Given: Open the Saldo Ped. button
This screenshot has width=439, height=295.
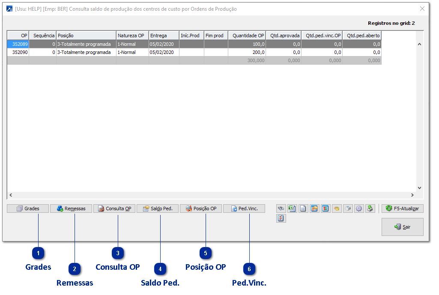Looking at the screenshot, I should 158,209.
